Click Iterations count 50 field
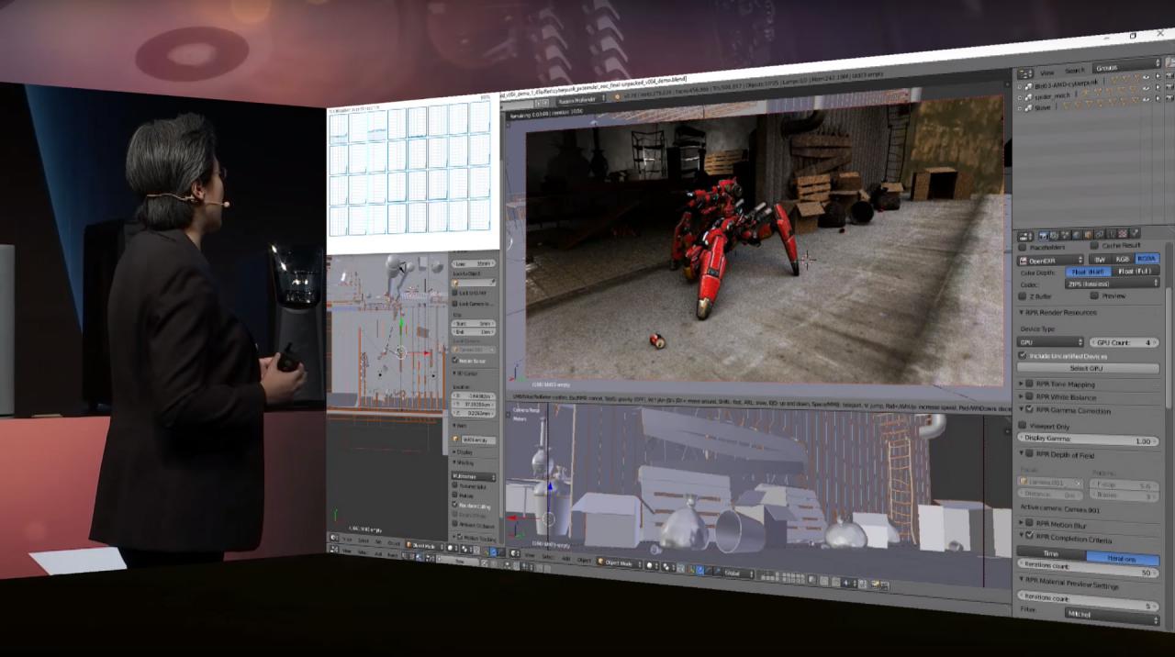1175x657 pixels. click(1088, 568)
